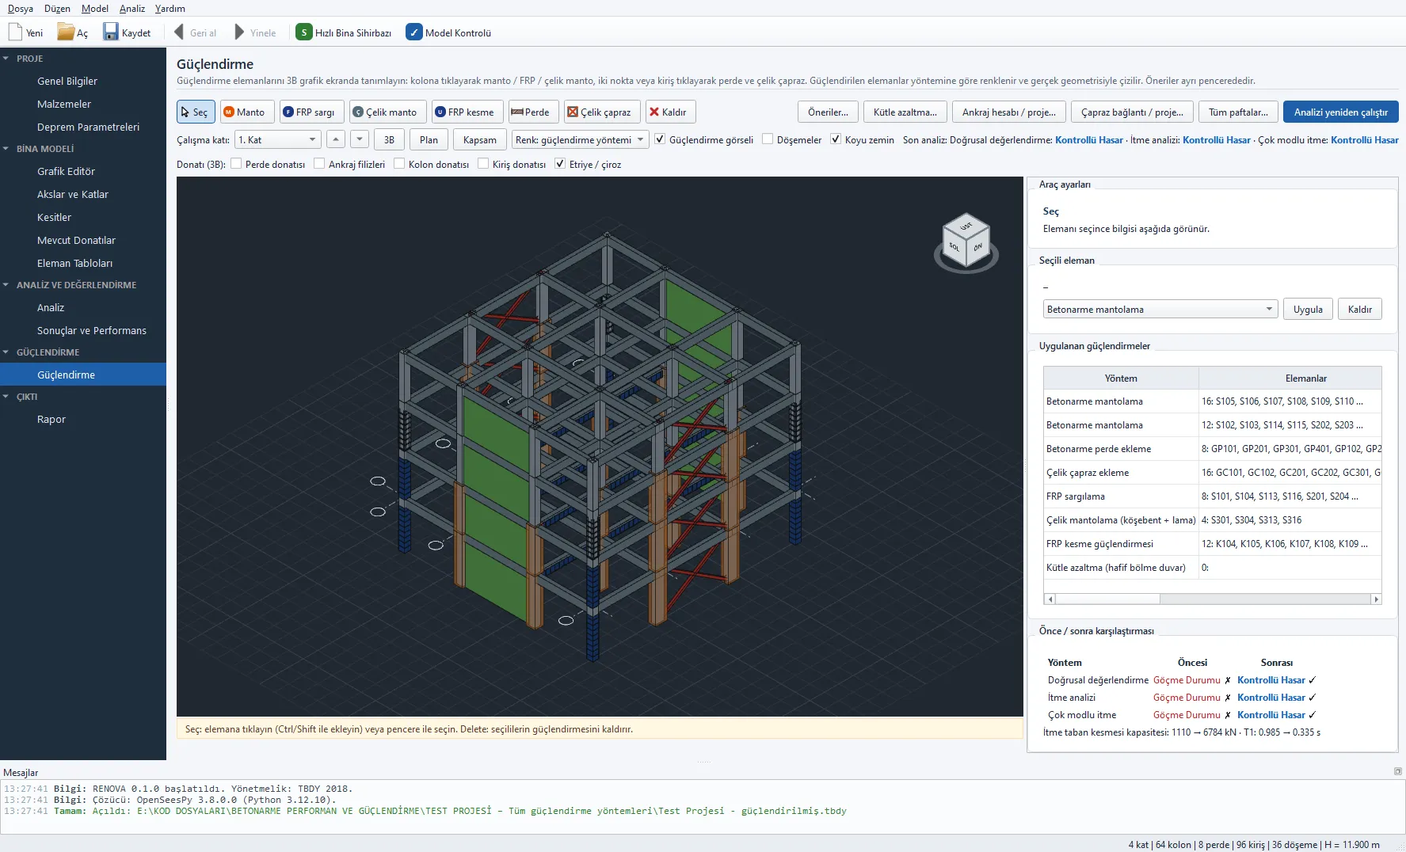This screenshot has width=1406, height=852.
Task: Collapse the PROJE tree section
Action: [x=6, y=59]
